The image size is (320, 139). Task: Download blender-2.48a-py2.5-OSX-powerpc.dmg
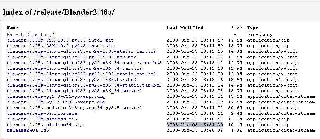(x=56, y=102)
